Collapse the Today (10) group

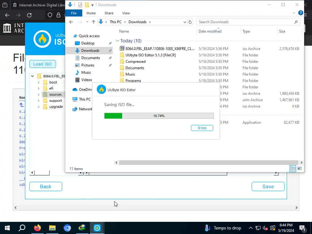tap(117, 41)
